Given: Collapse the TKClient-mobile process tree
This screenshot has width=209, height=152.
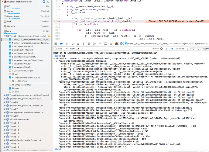Looking at the screenshot, I should click(2, 2).
